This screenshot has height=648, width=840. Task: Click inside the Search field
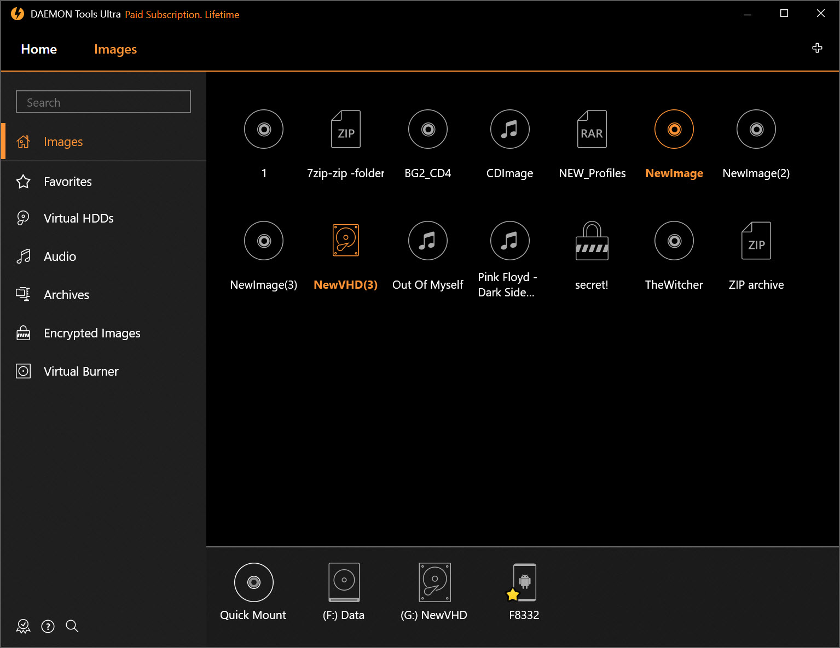[103, 102]
